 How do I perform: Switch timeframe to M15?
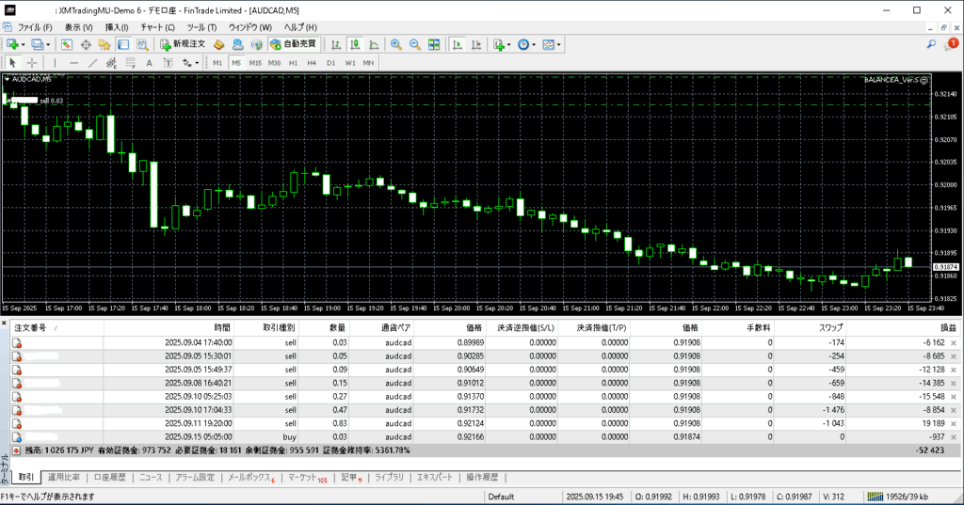point(255,63)
